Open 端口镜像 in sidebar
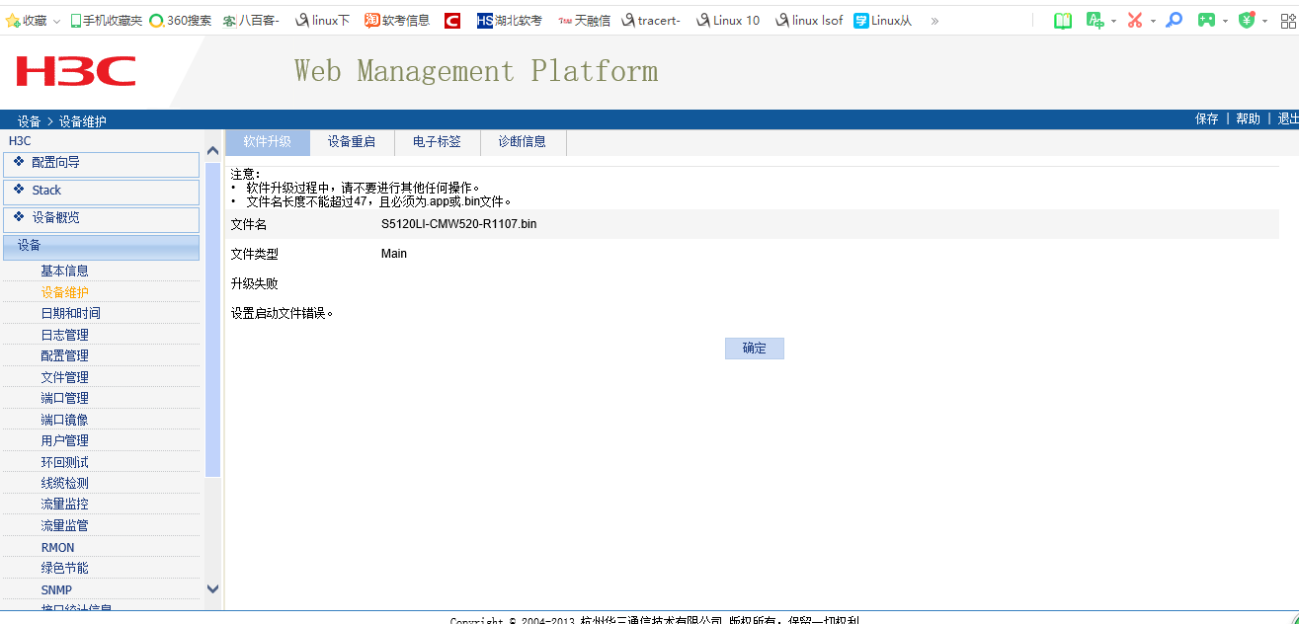This screenshot has width=1299, height=624. (64, 420)
